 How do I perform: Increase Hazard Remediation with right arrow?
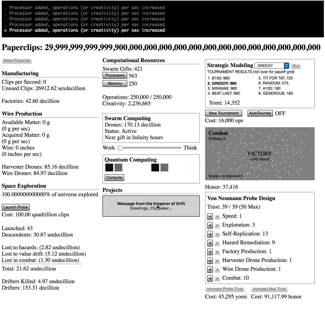tap(217, 243)
